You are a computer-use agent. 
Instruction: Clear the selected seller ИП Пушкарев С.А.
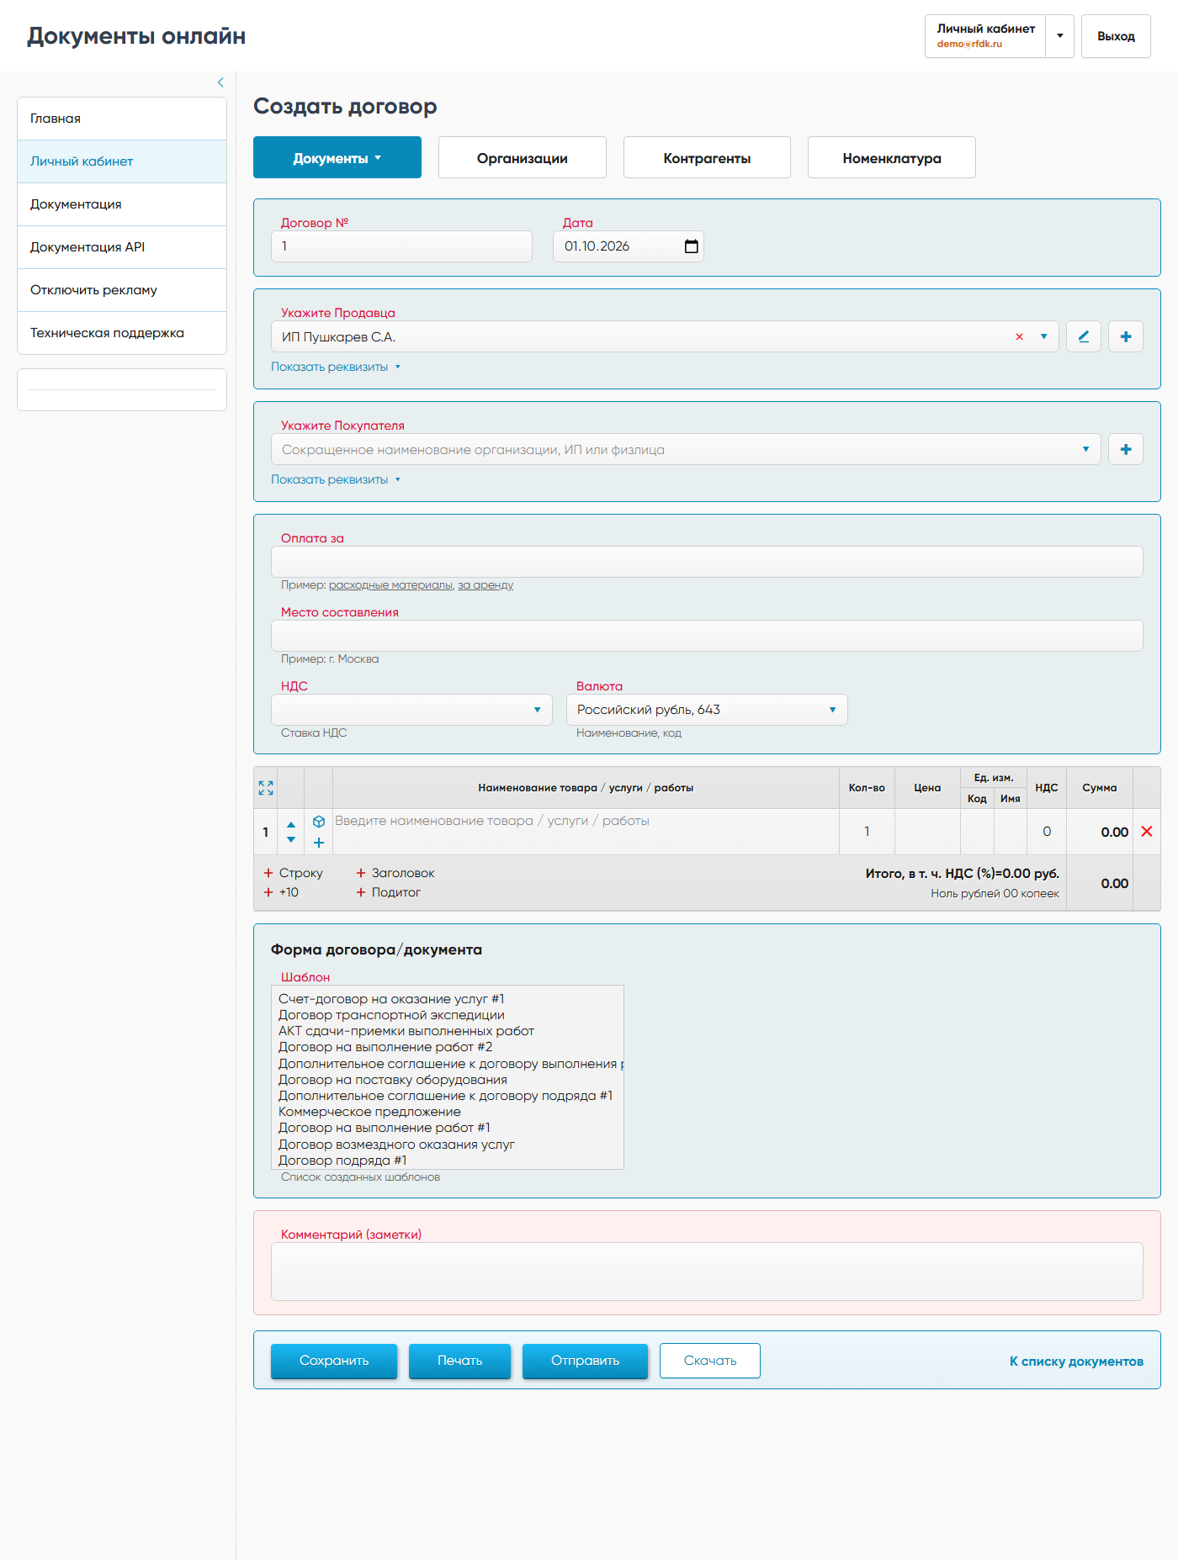tap(1019, 336)
